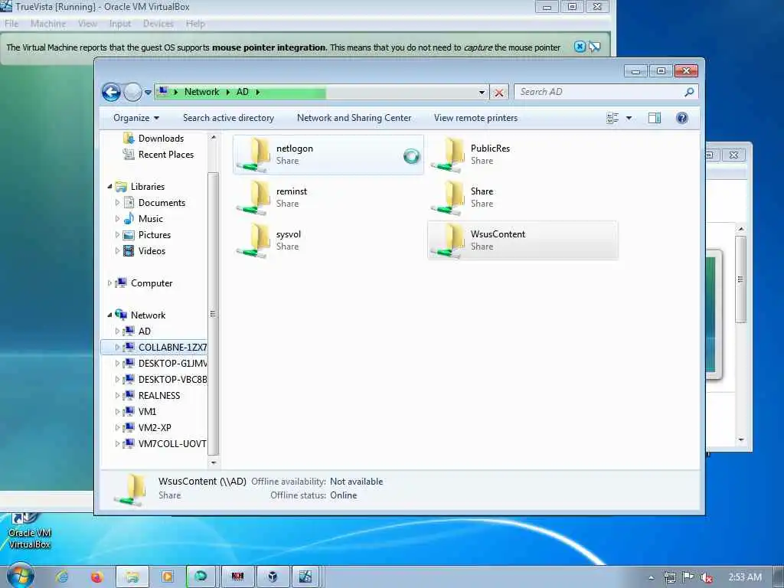Collapse the Libraries tree node
The width and height of the screenshot is (784, 588).
click(x=109, y=187)
